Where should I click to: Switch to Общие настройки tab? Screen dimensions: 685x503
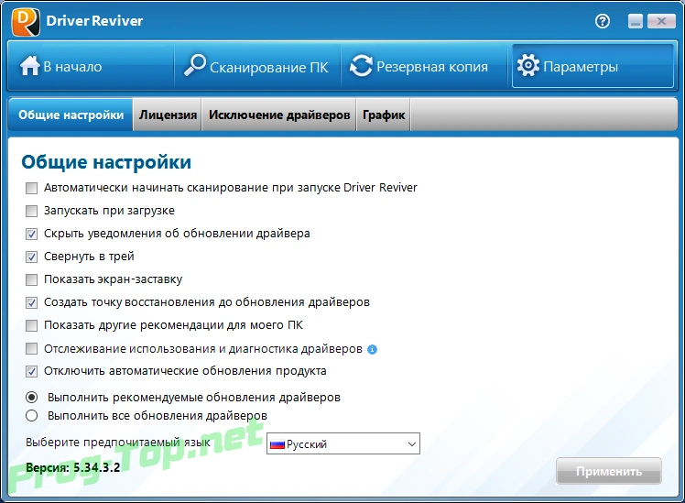pos(71,115)
